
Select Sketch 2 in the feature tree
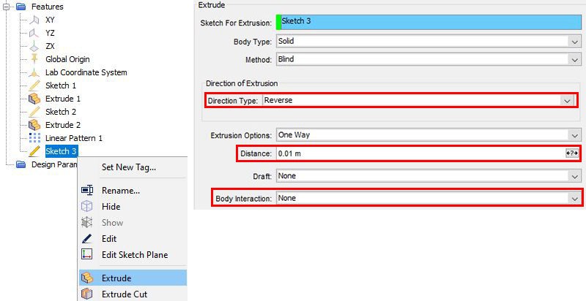click(x=60, y=112)
